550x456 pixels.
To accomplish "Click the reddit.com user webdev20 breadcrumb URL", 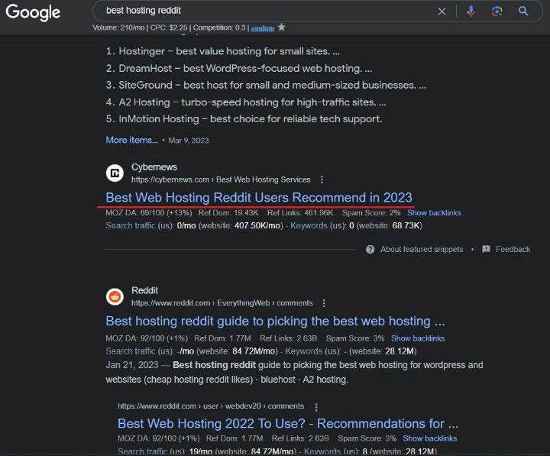I will 211,406.
